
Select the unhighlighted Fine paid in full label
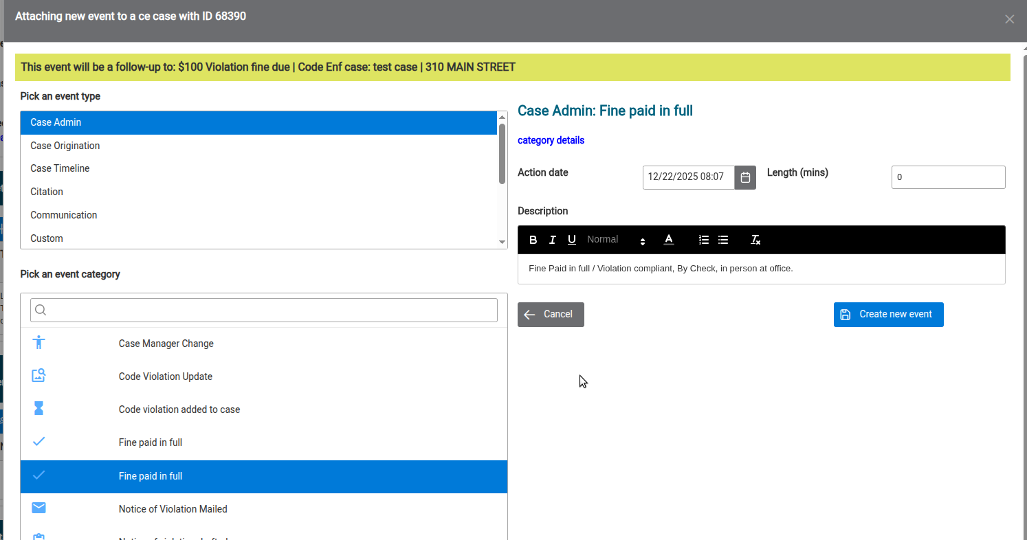pyautogui.click(x=151, y=442)
